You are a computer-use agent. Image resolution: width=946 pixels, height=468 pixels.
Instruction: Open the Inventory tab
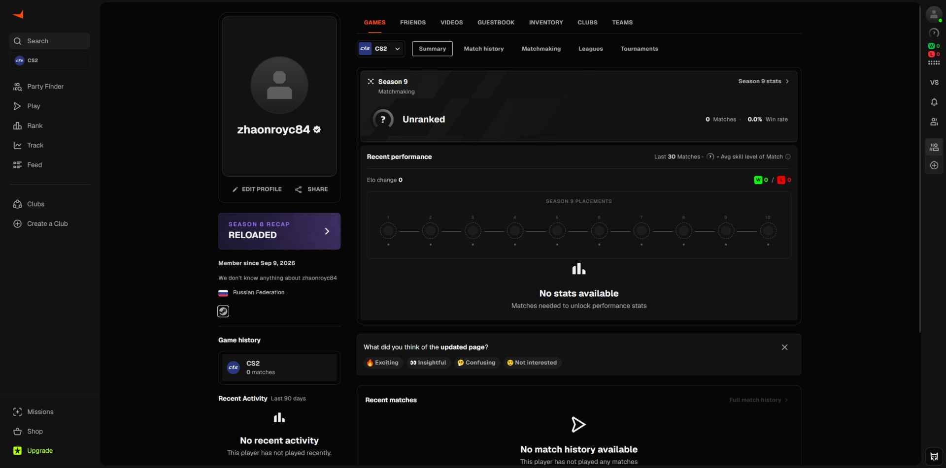(546, 23)
